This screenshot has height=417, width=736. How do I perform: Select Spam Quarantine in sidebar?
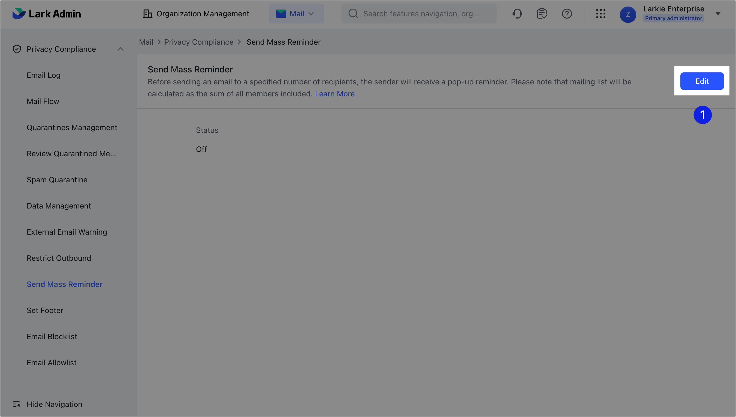coord(57,180)
